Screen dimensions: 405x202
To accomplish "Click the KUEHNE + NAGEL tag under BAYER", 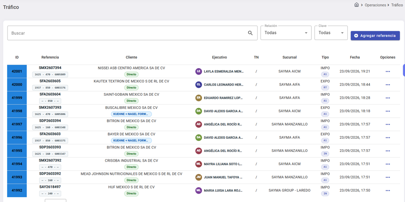I will 131,141.
